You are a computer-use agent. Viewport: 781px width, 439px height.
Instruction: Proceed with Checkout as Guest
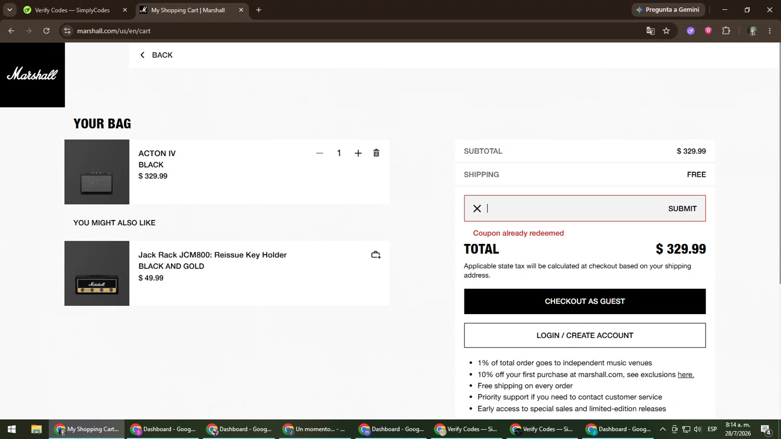(x=585, y=301)
